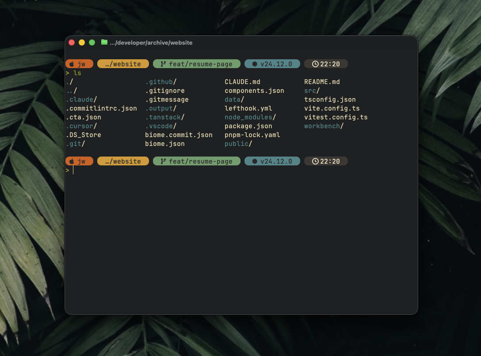The width and height of the screenshot is (481, 356).
Task: Click the workbench/ directory name
Action: (324, 126)
